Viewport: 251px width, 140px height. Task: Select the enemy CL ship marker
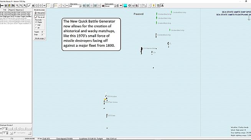point(168,43)
